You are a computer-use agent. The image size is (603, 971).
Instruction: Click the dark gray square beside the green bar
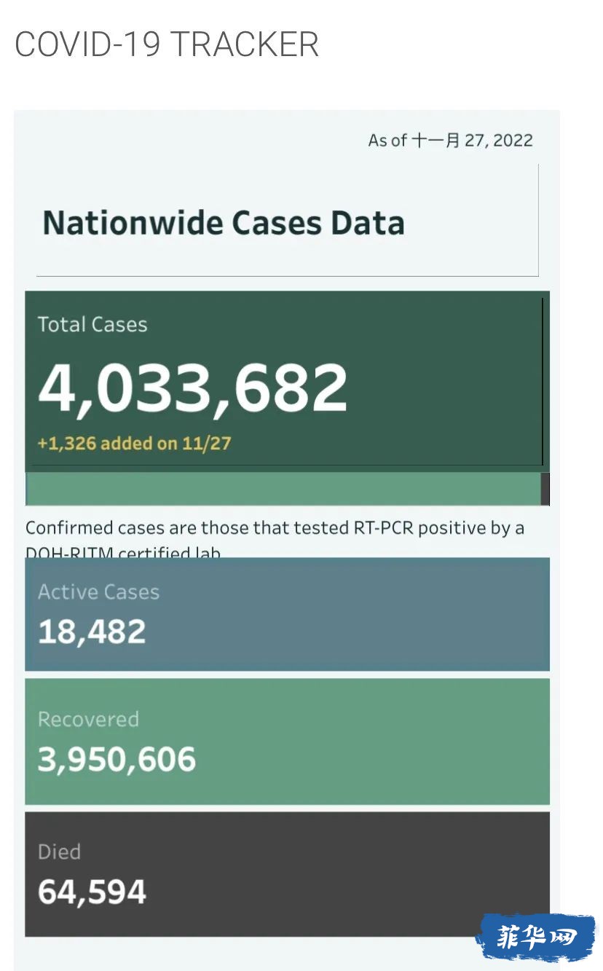pos(545,489)
